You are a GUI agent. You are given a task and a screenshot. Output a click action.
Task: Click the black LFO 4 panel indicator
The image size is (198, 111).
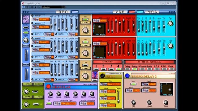102,76
